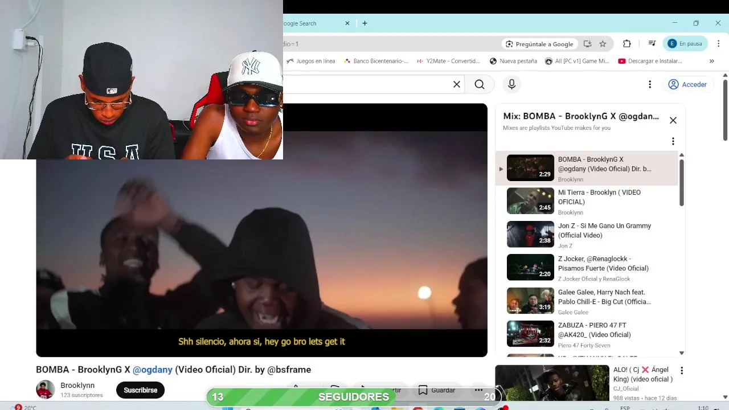The height and width of the screenshot is (410, 729).
Task: Play BOMBA - BrooklynG playlist entry
Action: [587, 168]
